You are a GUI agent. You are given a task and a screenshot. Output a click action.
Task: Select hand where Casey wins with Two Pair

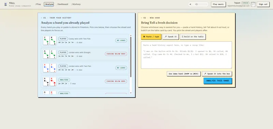point(85,40)
